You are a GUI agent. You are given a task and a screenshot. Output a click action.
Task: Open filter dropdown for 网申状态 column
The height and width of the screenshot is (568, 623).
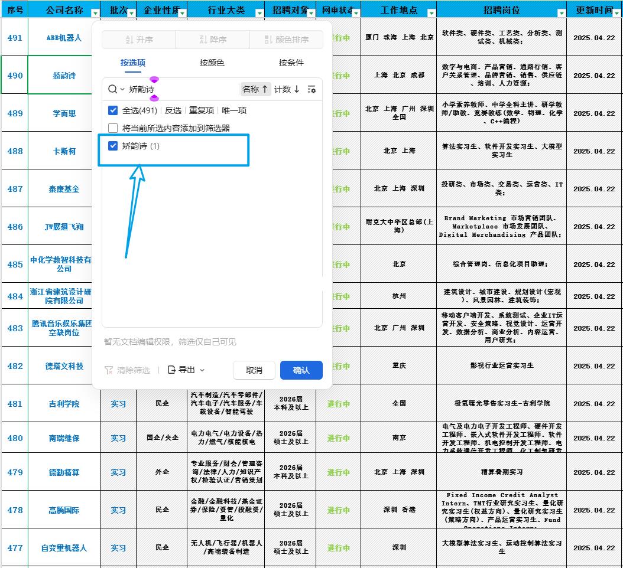[356, 14]
